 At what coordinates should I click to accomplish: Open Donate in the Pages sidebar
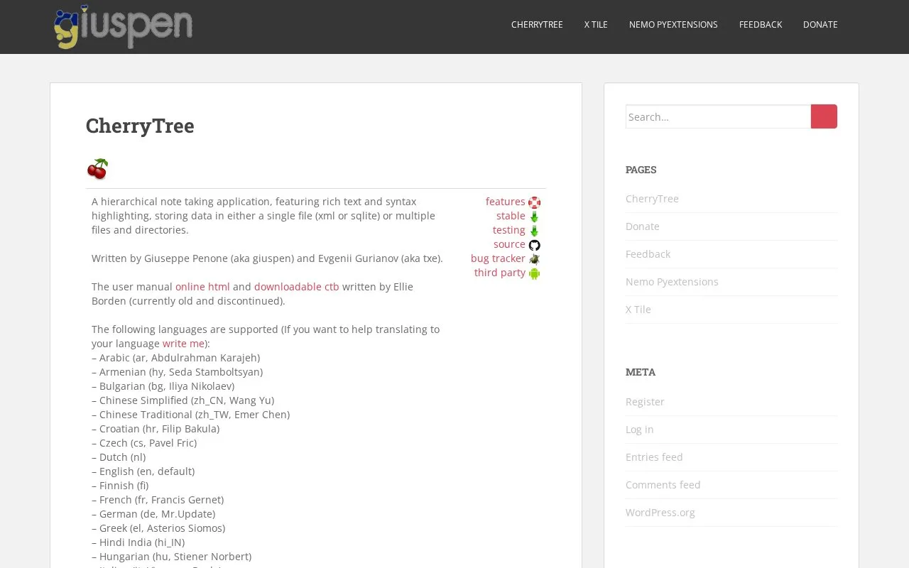click(x=643, y=226)
